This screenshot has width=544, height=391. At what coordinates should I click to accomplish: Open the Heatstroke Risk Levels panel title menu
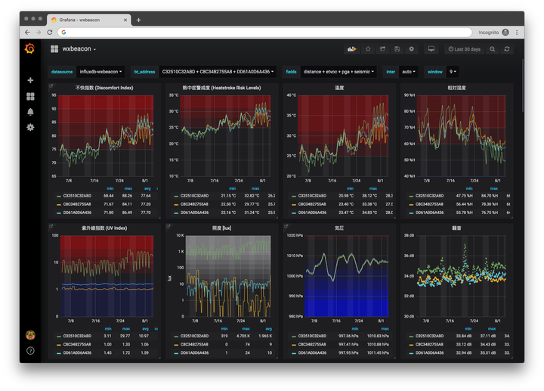pos(221,88)
